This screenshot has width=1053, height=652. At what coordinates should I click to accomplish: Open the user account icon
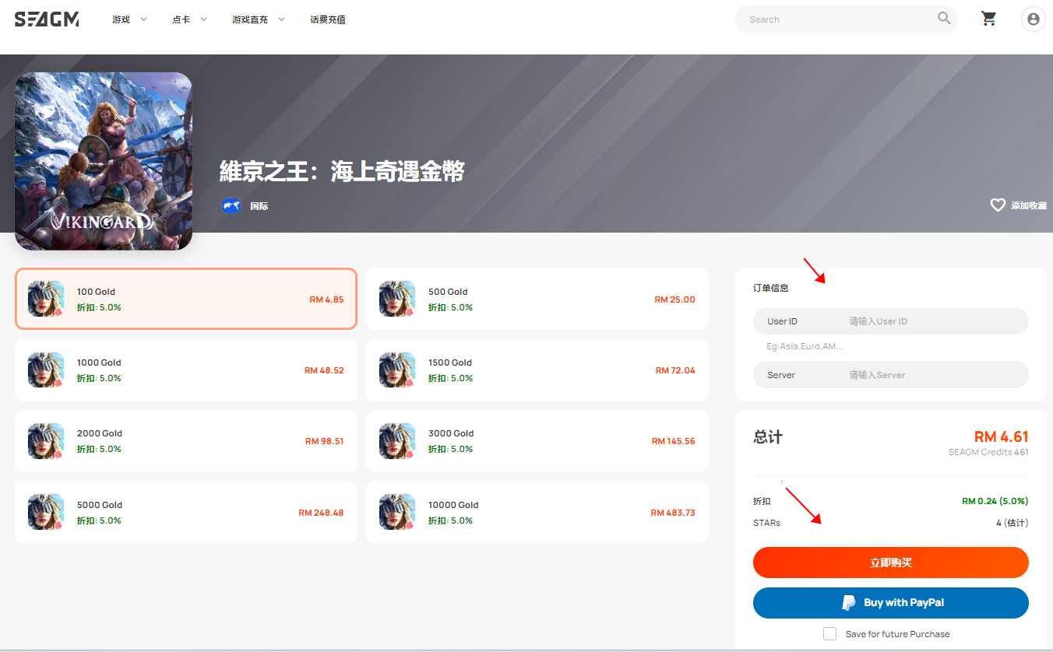[1034, 19]
